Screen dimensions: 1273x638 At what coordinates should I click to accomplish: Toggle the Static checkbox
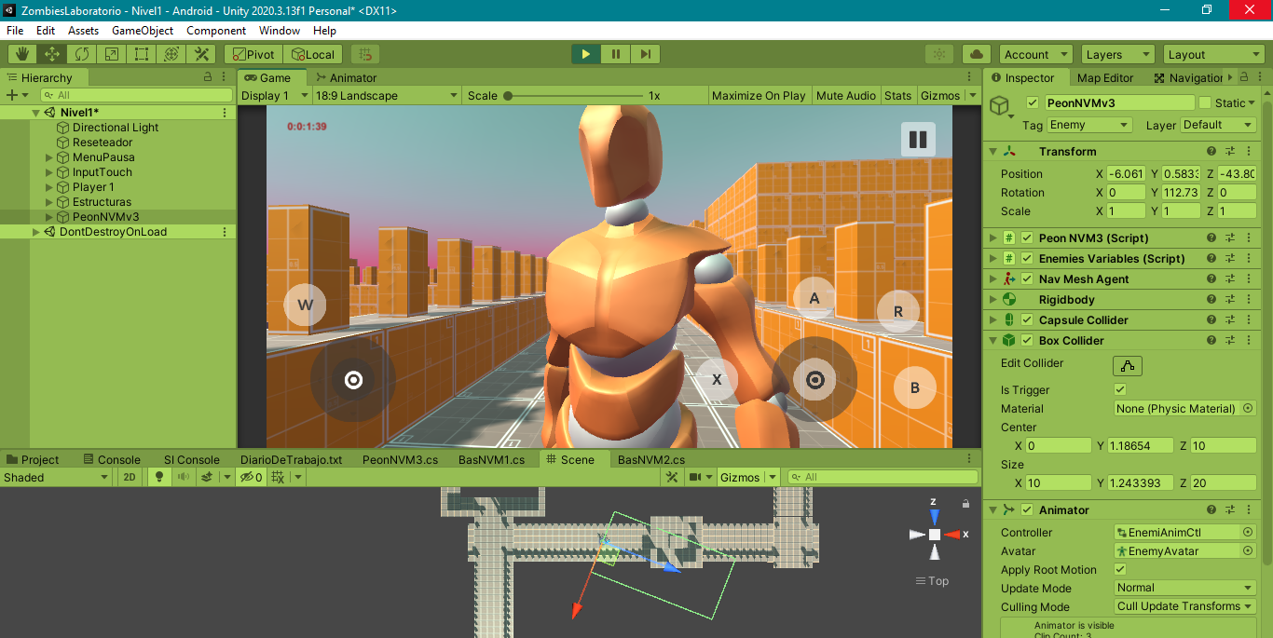pyautogui.click(x=1205, y=103)
